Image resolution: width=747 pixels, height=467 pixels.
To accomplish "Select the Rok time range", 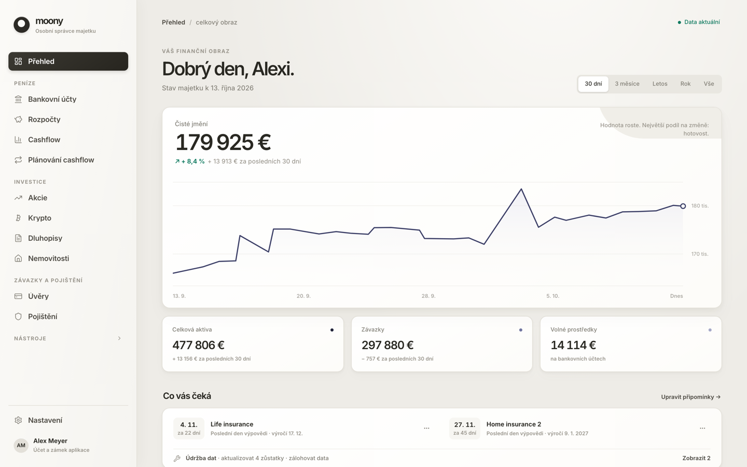I will point(685,84).
